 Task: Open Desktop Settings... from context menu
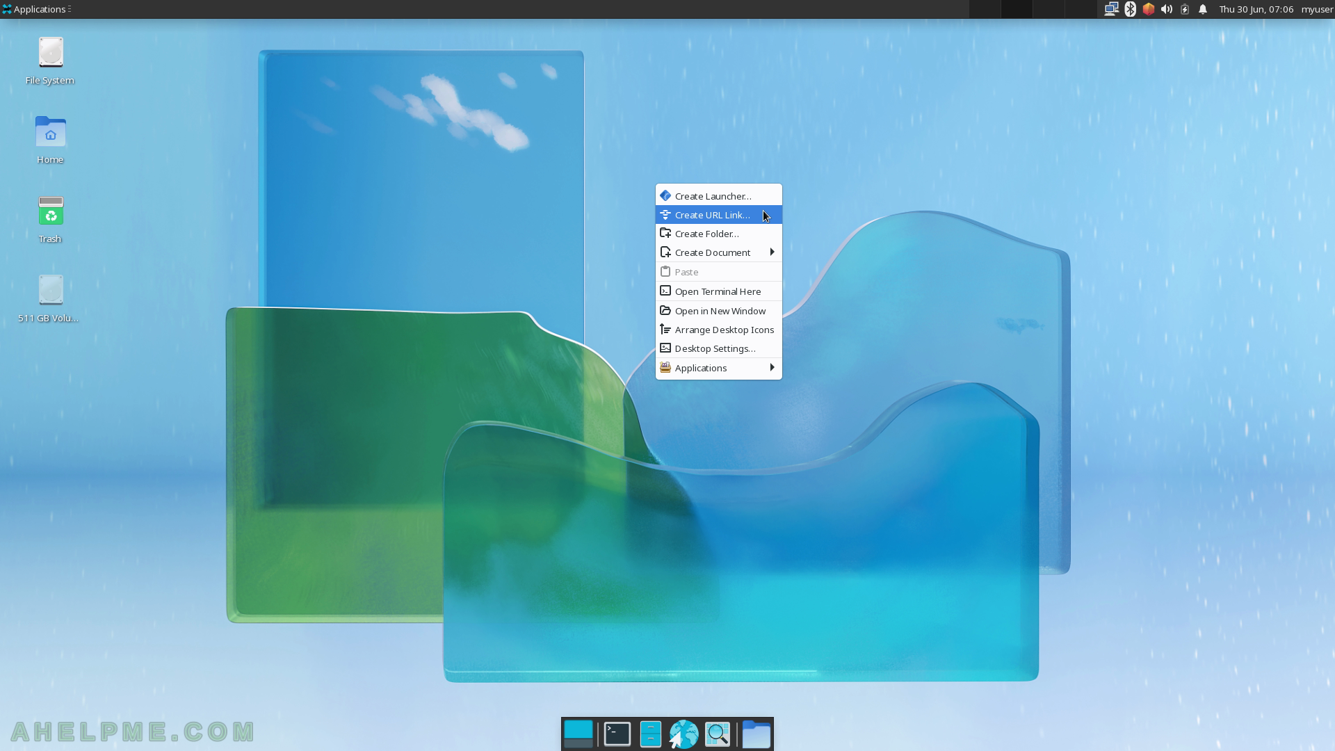click(719, 348)
